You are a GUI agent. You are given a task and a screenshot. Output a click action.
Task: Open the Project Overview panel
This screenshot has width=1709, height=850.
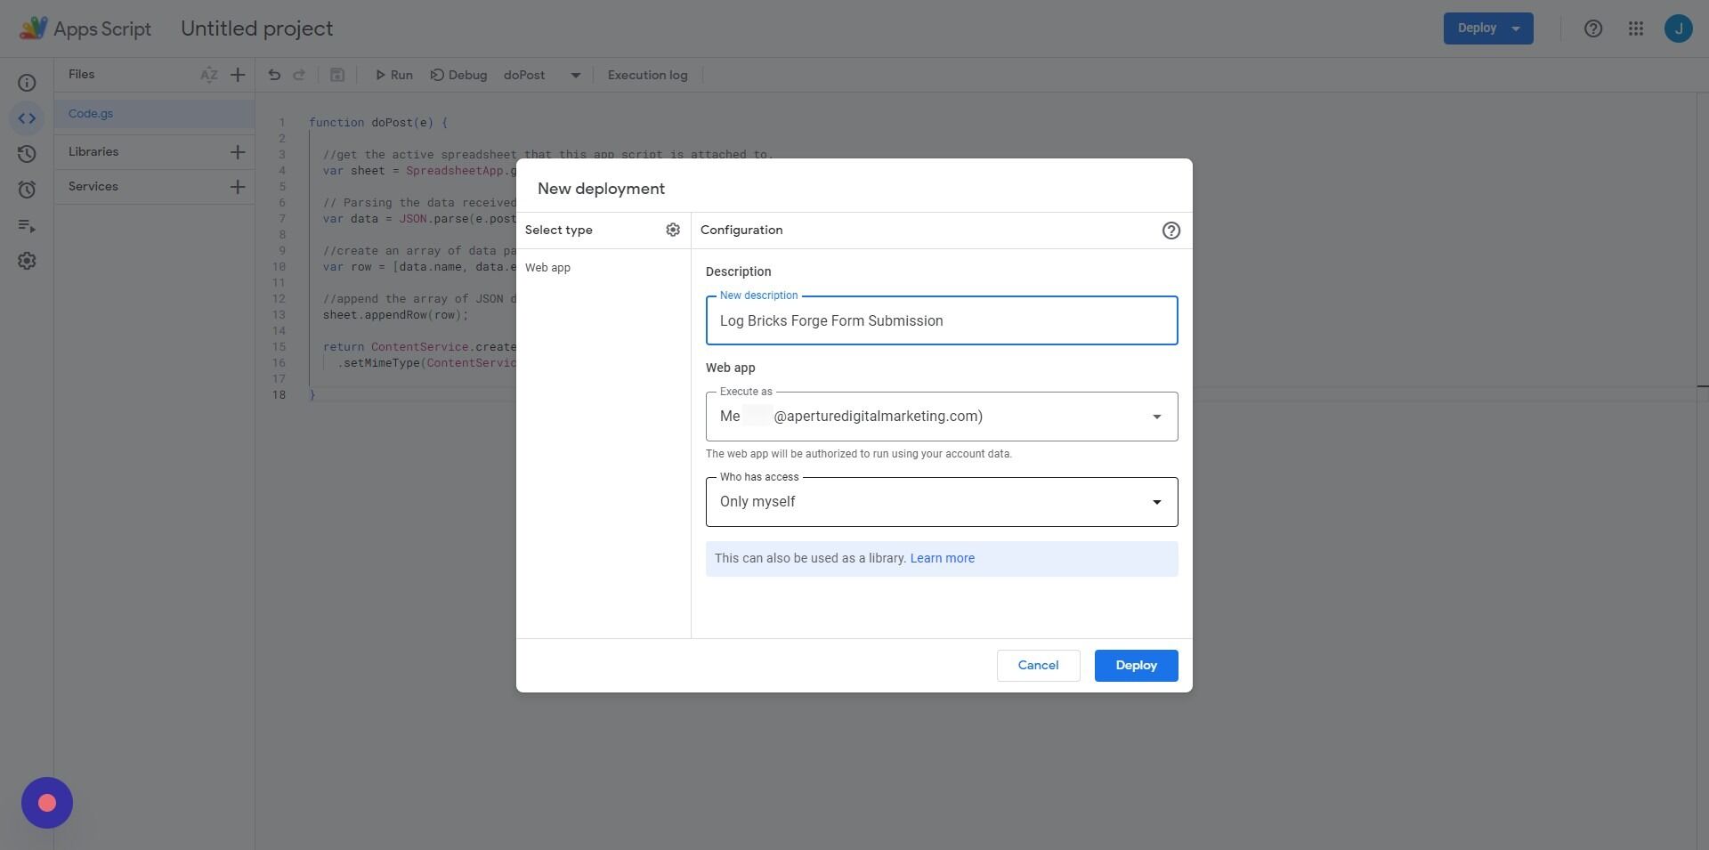coord(27,82)
